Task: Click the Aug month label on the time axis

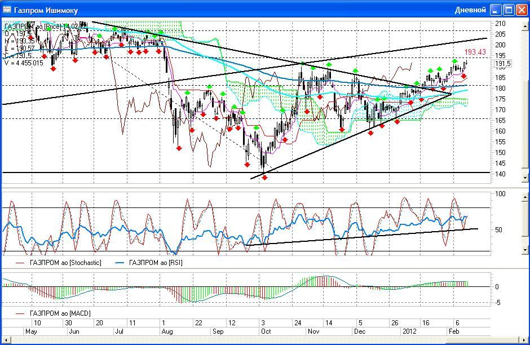Action: click(x=167, y=331)
